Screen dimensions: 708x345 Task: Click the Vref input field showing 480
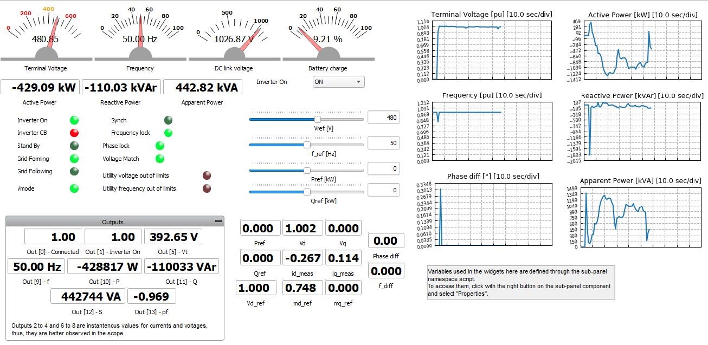[x=383, y=118]
